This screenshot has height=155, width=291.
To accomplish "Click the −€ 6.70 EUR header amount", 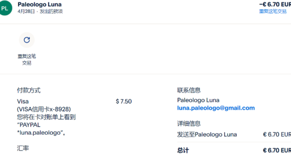I will (275, 4).
